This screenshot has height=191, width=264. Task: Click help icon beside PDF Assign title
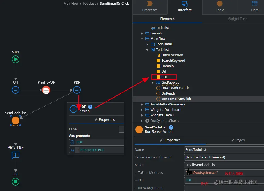coord(90,107)
